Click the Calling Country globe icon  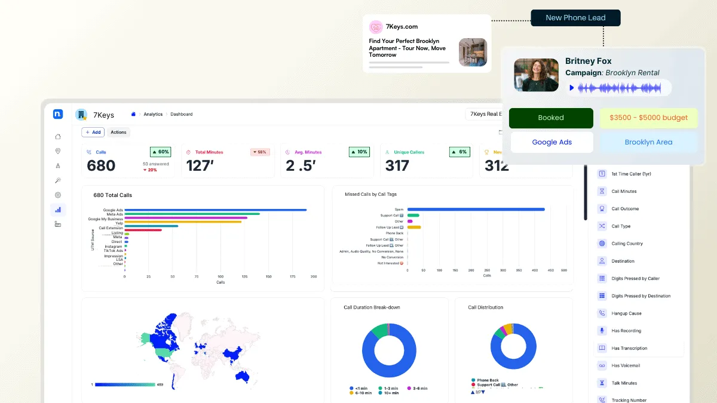coord(602,244)
